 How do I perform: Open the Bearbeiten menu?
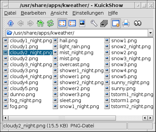pos(33,13)
